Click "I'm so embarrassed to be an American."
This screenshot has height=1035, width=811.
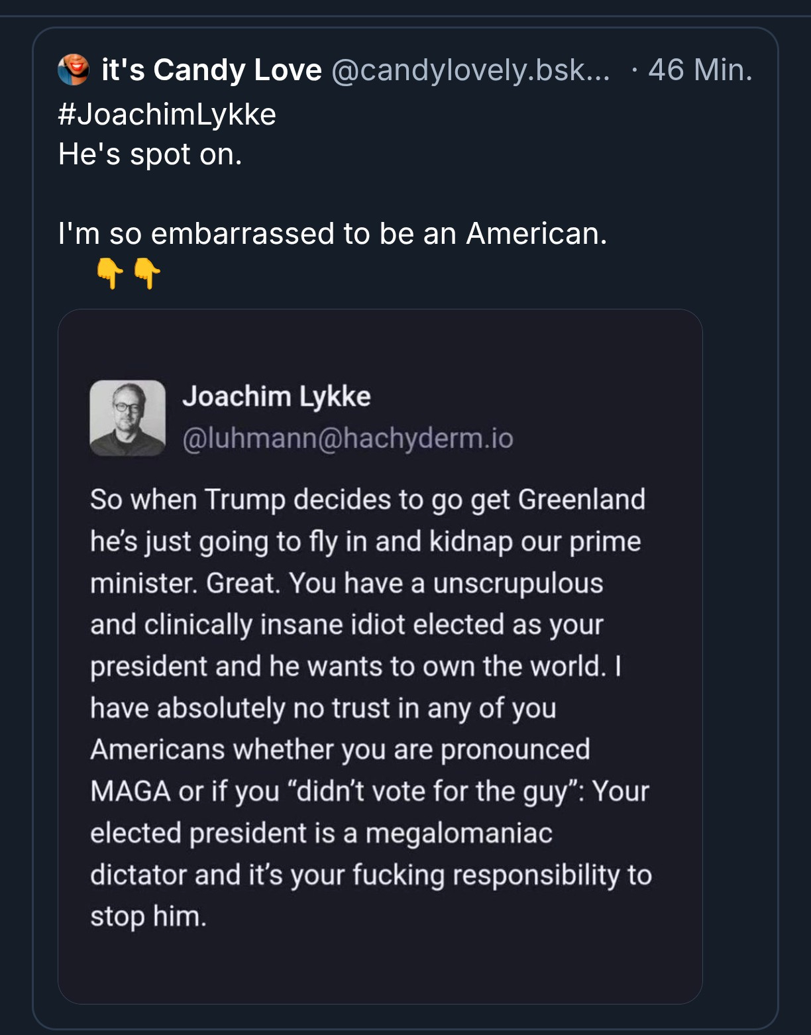[333, 233]
